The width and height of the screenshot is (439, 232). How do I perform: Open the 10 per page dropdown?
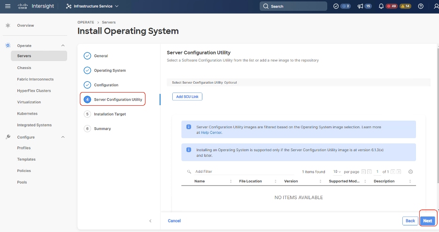point(337,171)
